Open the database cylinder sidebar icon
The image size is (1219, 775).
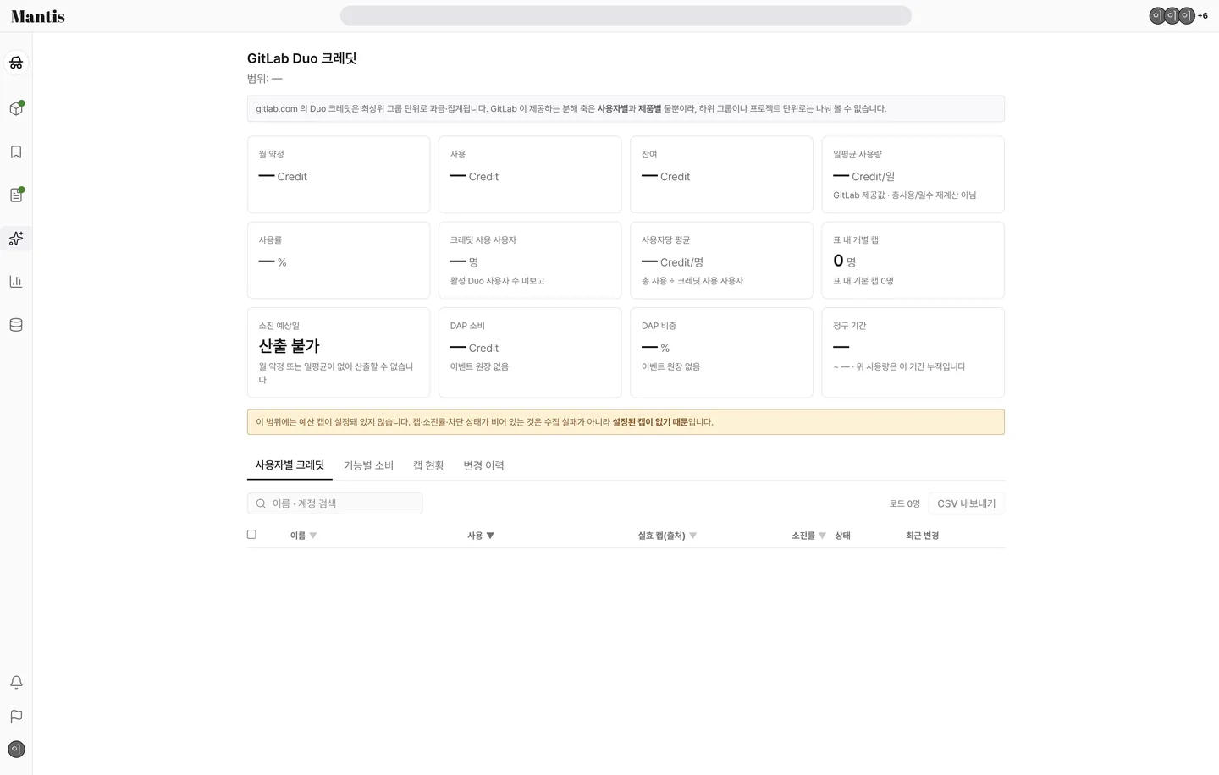click(x=16, y=325)
